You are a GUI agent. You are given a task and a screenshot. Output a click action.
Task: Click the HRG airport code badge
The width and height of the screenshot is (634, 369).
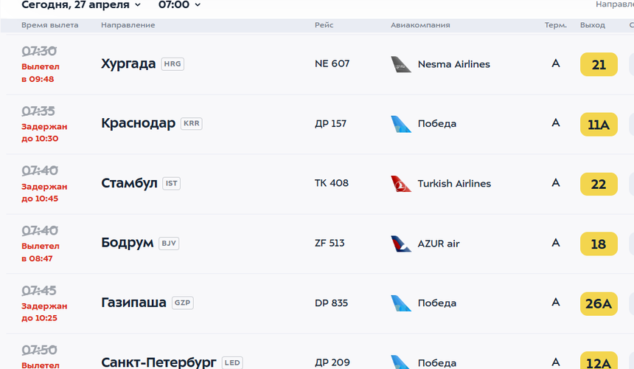pos(173,64)
